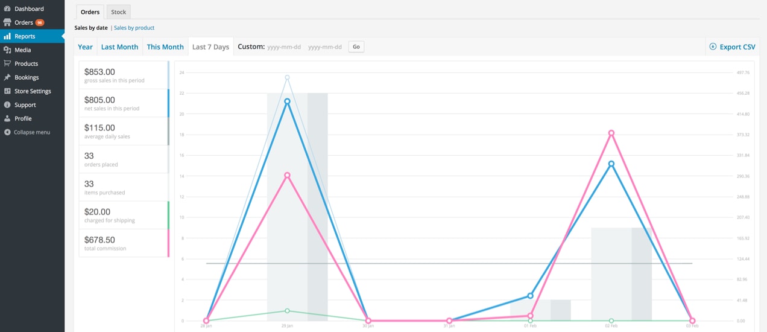This screenshot has width=767, height=332.
Task: Select the Year range tab
Action: (86, 46)
